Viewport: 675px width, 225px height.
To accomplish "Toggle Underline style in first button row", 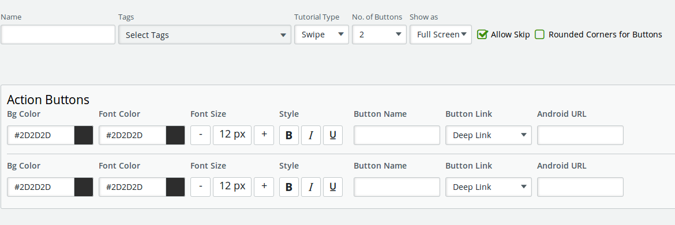I will tap(333, 135).
